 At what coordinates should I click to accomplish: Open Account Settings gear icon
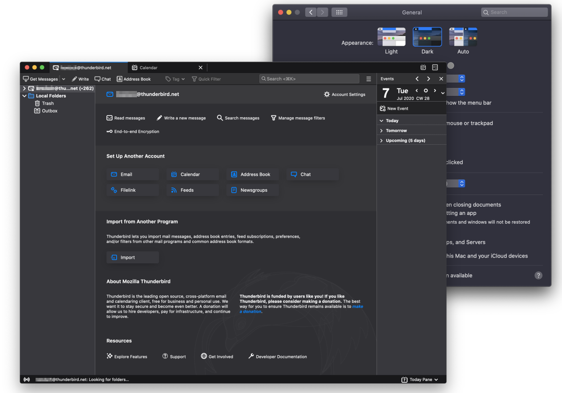point(327,95)
